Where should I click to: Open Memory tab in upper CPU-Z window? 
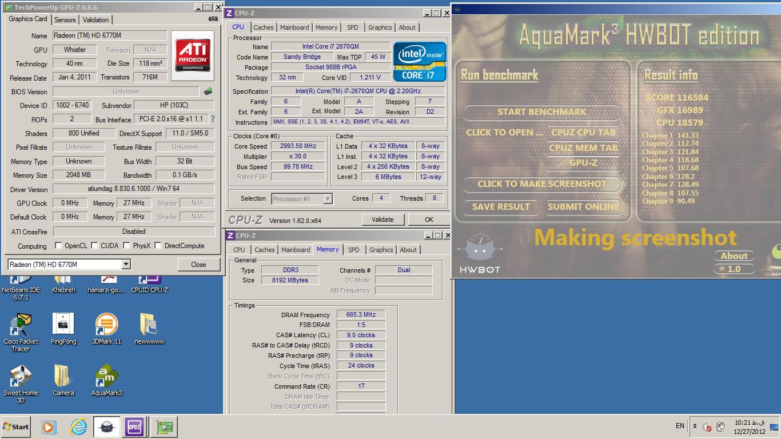click(x=326, y=27)
